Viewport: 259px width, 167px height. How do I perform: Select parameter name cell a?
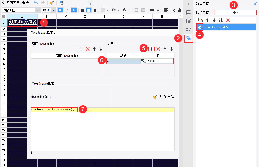tap(123, 61)
